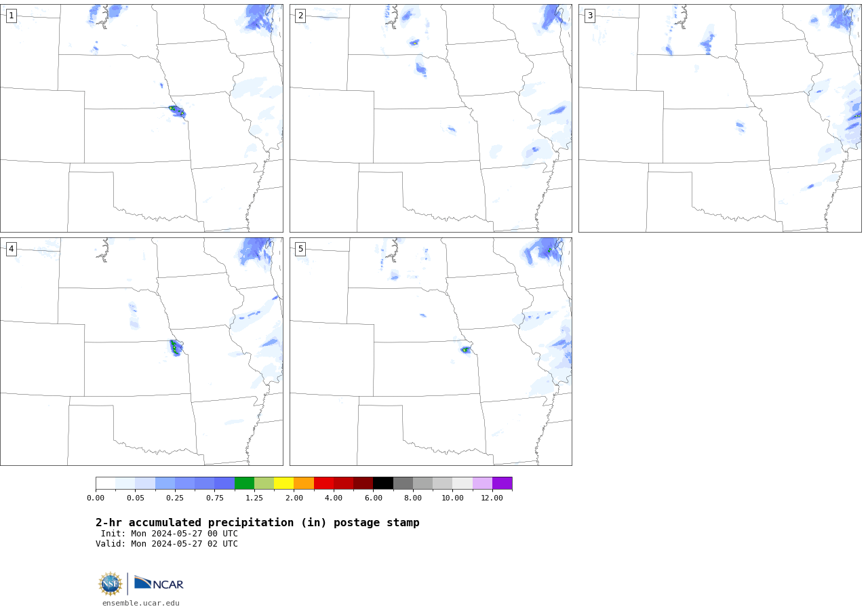Click the 12.00 colorbar label
Screen dimensions: 868x611
492,498
